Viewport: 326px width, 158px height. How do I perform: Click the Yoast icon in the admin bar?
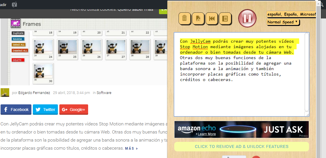click(14, 4)
